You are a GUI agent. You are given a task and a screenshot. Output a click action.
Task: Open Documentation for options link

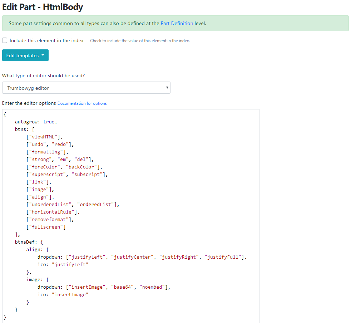pos(82,103)
